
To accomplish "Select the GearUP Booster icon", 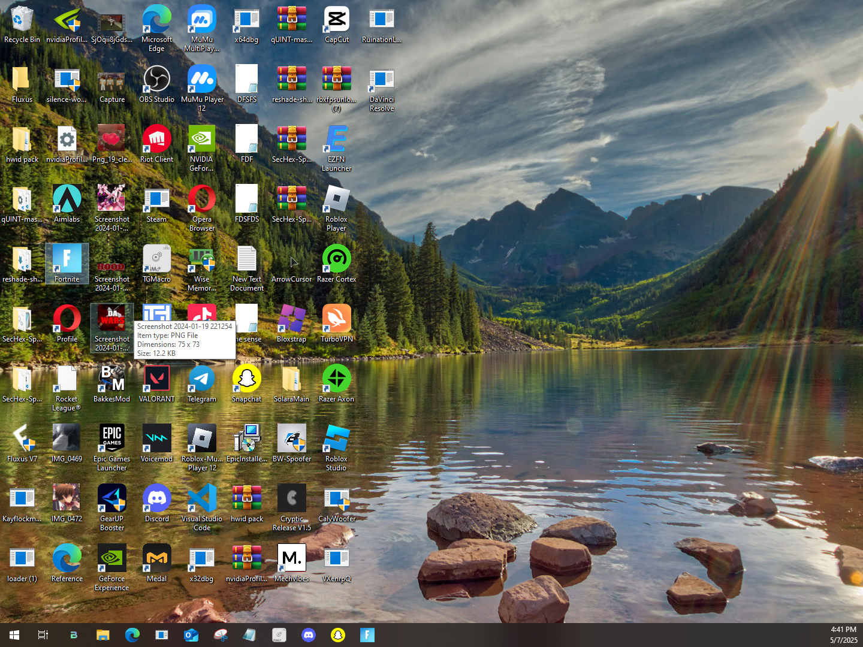I will tap(112, 507).
